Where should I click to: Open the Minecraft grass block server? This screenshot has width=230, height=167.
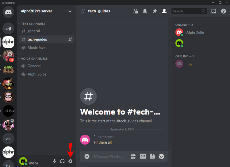click(x=8, y=70)
